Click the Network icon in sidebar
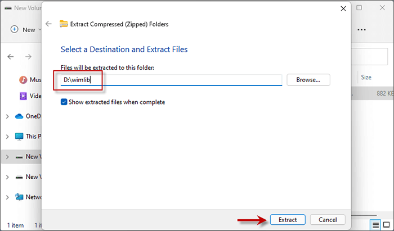This screenshot has width=394, height=231. [19, 197]
